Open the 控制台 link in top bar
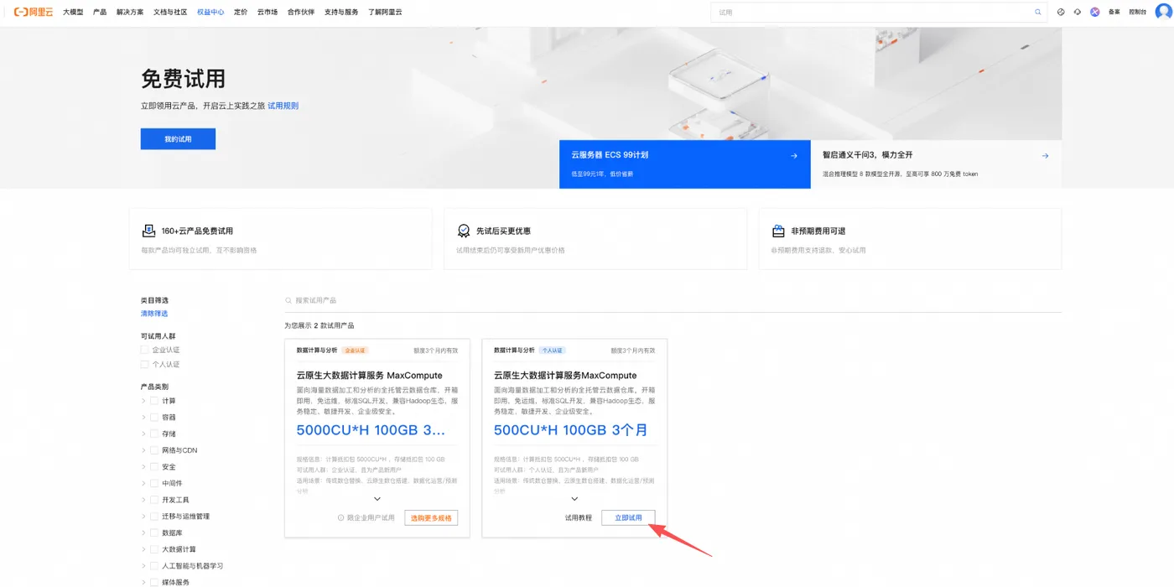The height and width of the screenshot is (587, 1174). pyautogui.click(x=1138, y=12)
